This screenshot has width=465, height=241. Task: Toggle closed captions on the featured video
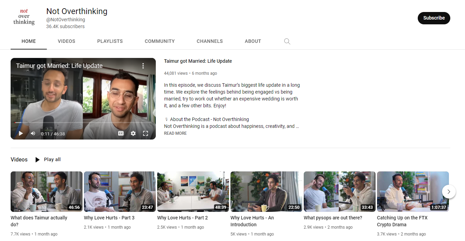click(121, 133)
